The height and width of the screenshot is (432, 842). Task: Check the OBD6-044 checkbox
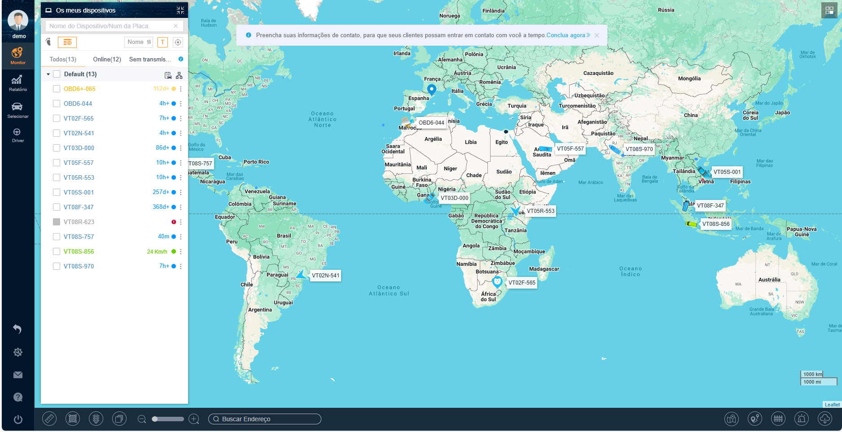pyautogui.click(x=57, y=104)
